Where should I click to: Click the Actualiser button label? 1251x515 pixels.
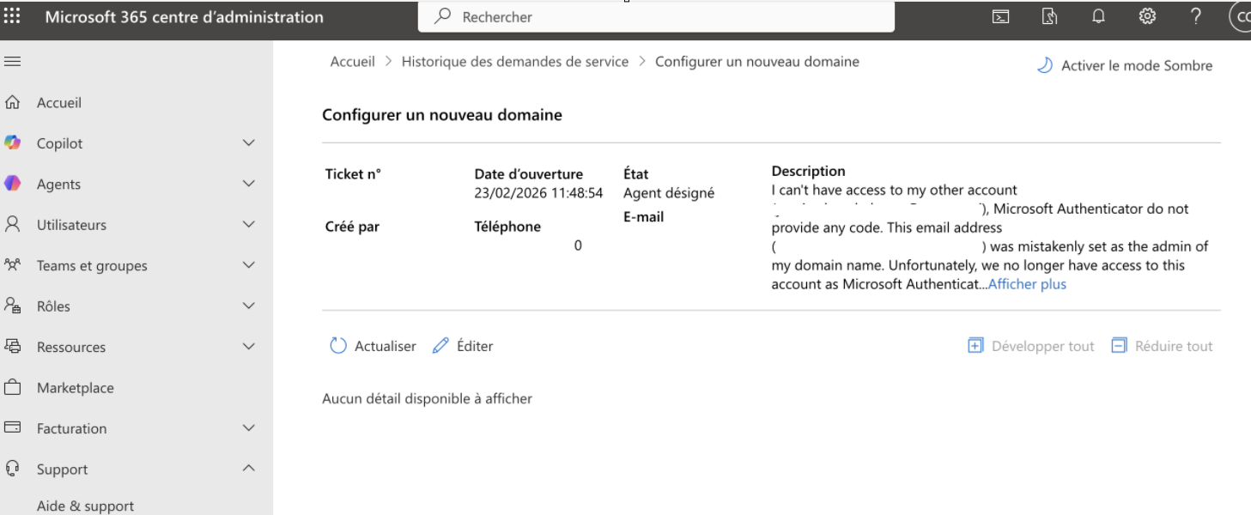[x=385, y=346]
